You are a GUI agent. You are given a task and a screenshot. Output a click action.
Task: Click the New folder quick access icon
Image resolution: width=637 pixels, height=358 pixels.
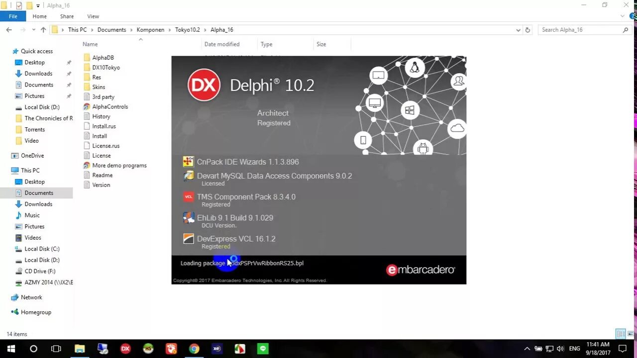(x=29, y=5)
